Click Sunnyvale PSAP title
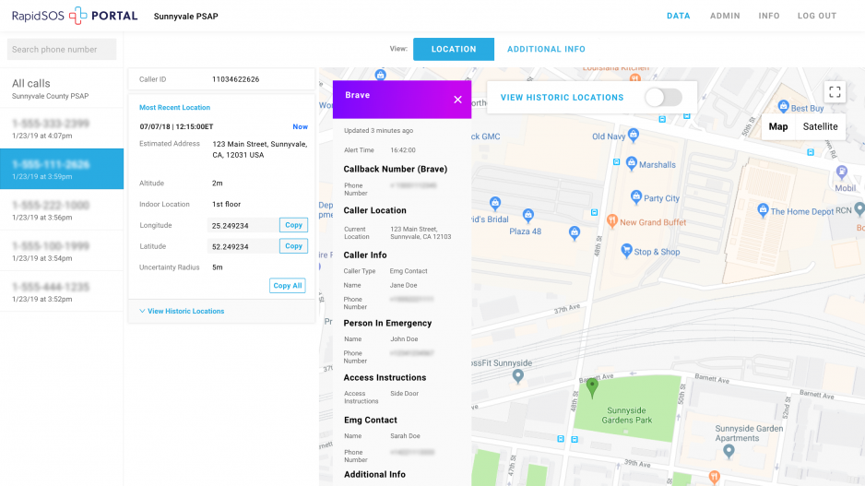 186,17
